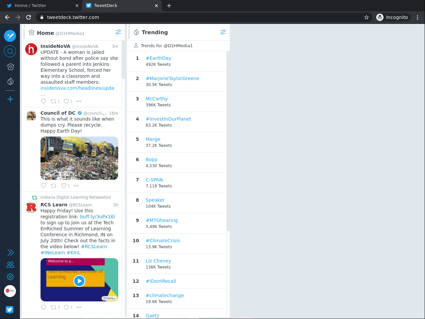Open the search icon in sidebar
The width and height of the screenshot is (425, 319).
point(10,51)
